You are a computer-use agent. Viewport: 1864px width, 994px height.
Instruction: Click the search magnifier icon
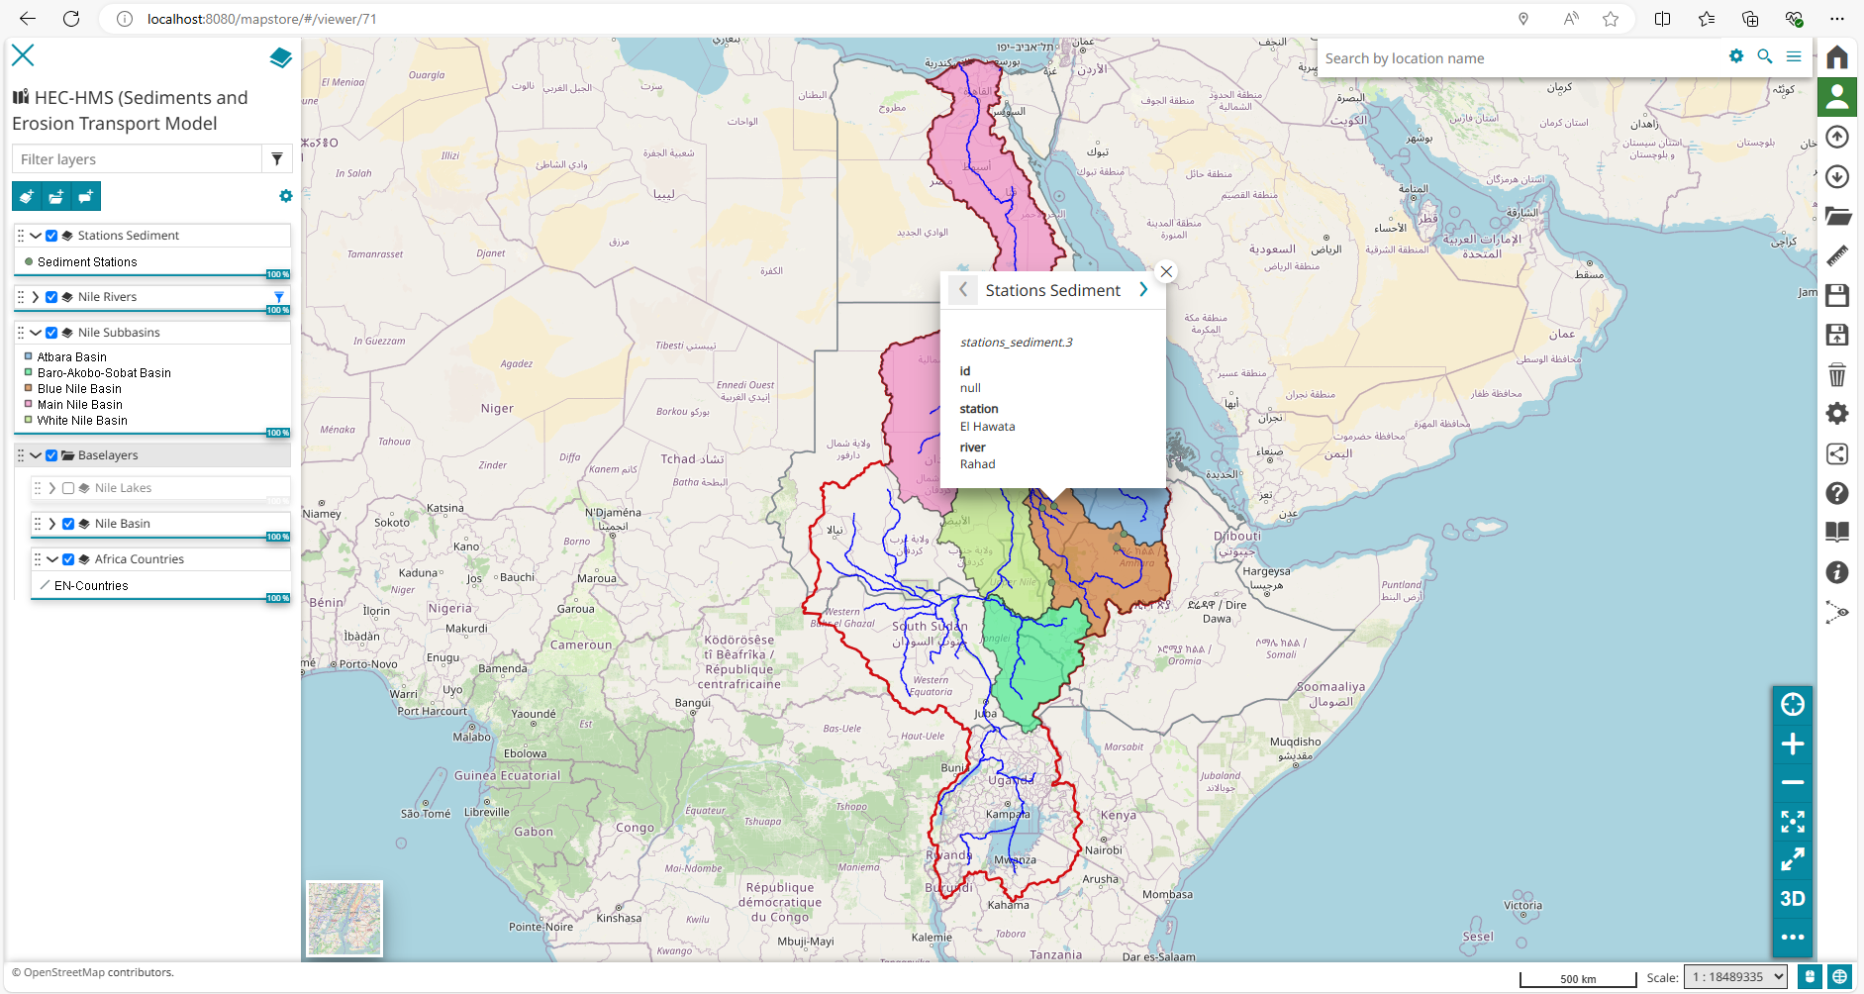point(1764,56)
